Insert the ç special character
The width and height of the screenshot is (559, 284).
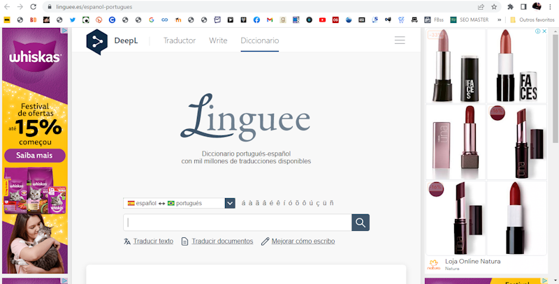tap(318, 203)
